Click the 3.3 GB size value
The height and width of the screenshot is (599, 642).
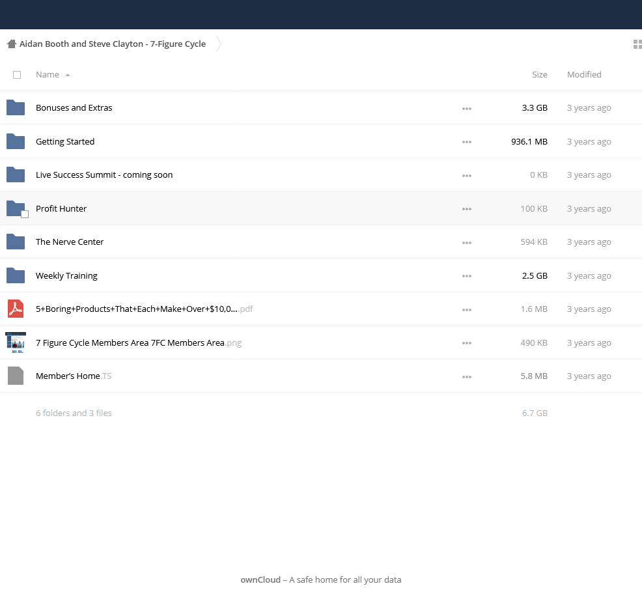(x=535, y=107)
